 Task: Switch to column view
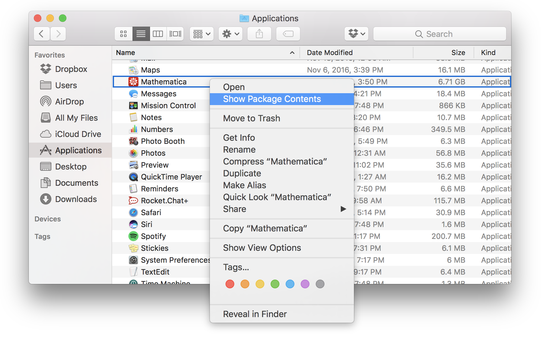[158, 34]
